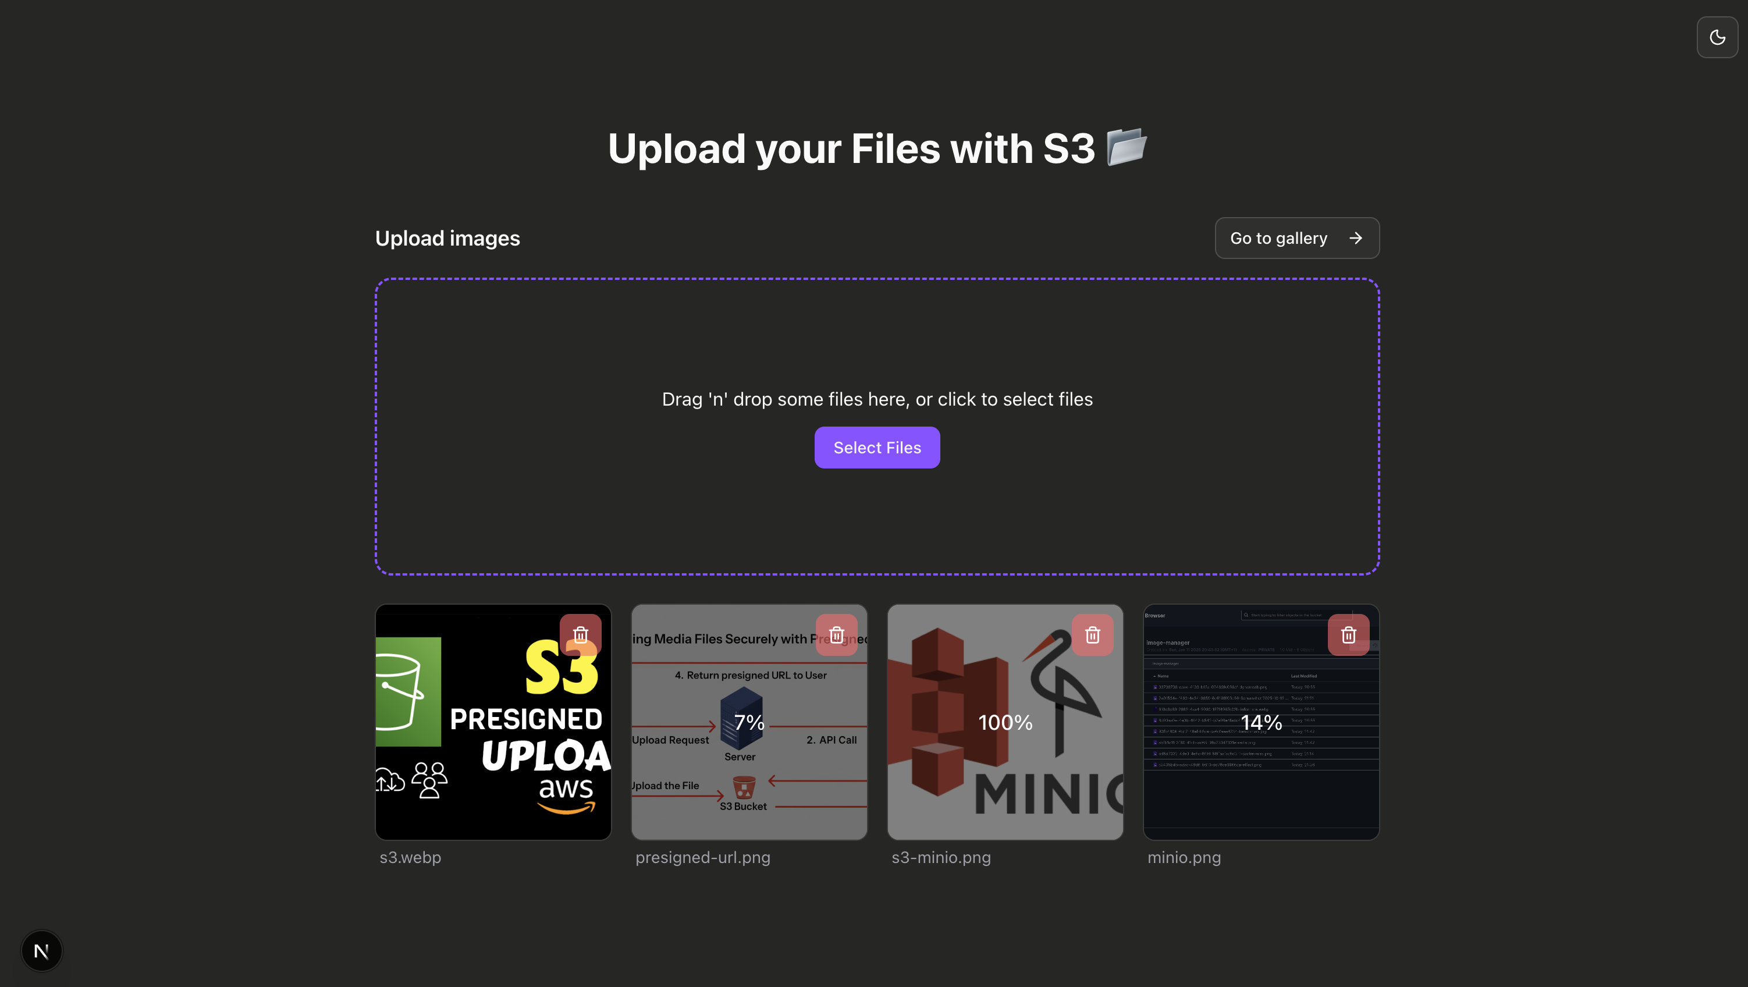Viewport: 1748px width, 987px height.
Task: Click the presigned-url.png file name
Action: pyautogui.click(x=702, y=857)
